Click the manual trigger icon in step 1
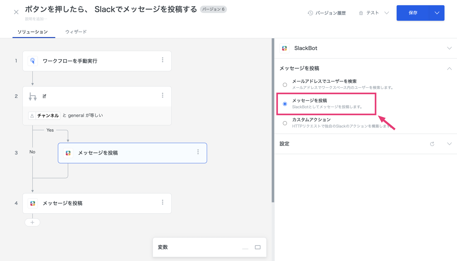This screenshot has width=457, height=261. pyautogui.click(x=33, y=61)
